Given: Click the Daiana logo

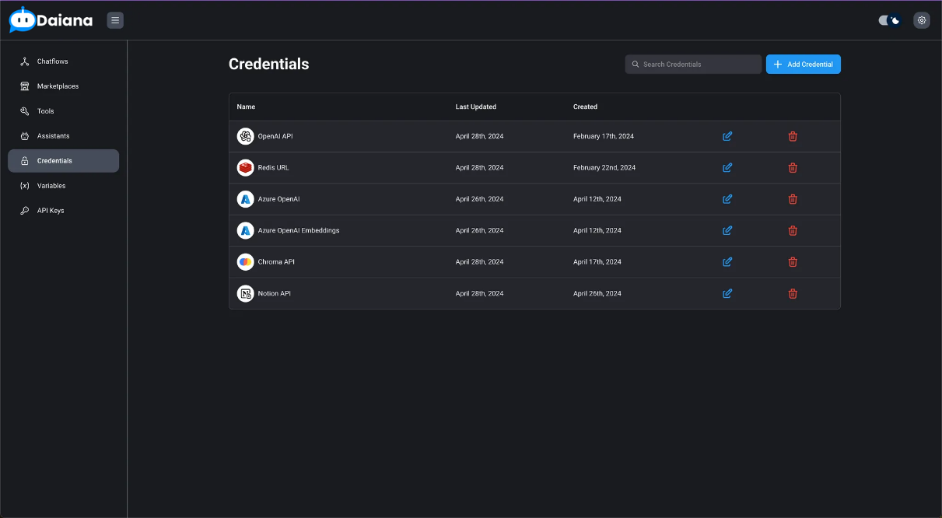Looking at the screenshot, I should (51, 20).
